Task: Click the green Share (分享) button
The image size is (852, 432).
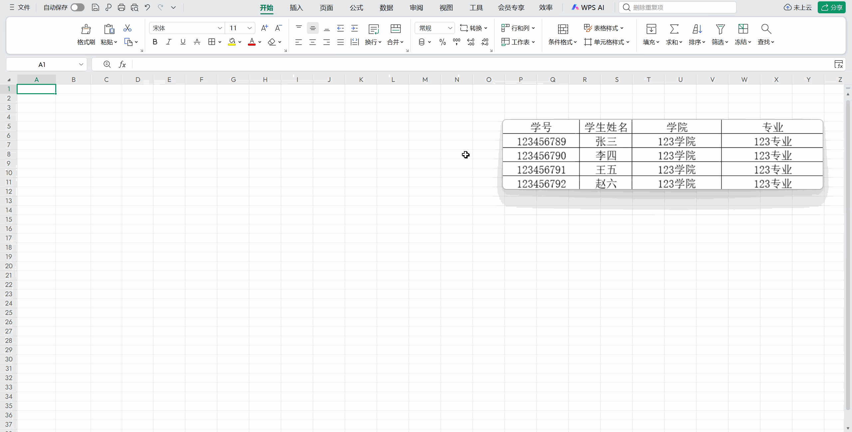Action: pos(831,7)
